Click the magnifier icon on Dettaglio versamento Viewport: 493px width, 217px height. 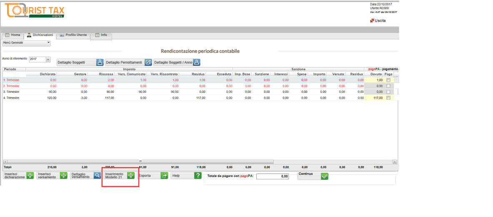click(x=97, y=176)
